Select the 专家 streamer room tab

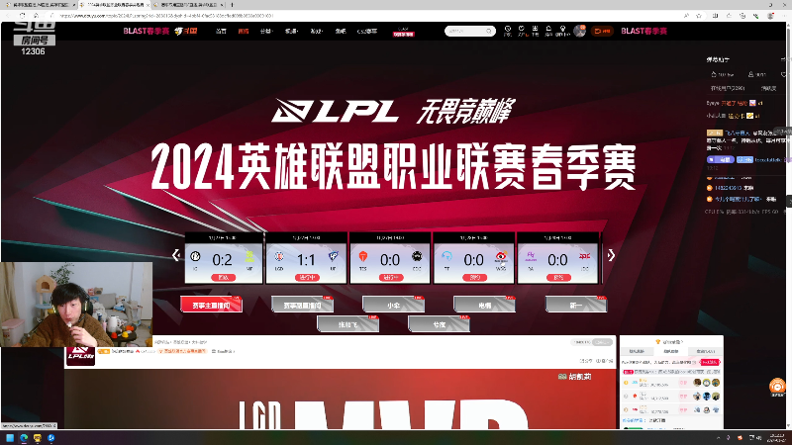click(439, 324)
